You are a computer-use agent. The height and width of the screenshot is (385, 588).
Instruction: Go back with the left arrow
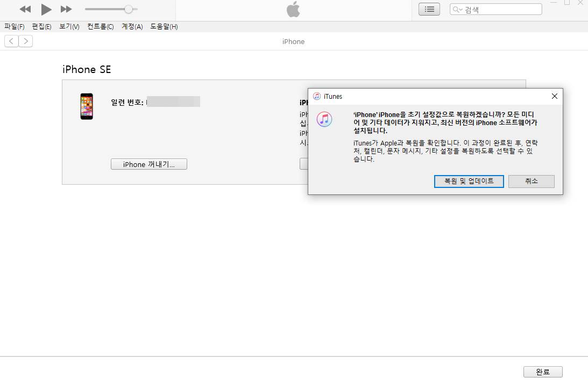[x=11, y=41]
